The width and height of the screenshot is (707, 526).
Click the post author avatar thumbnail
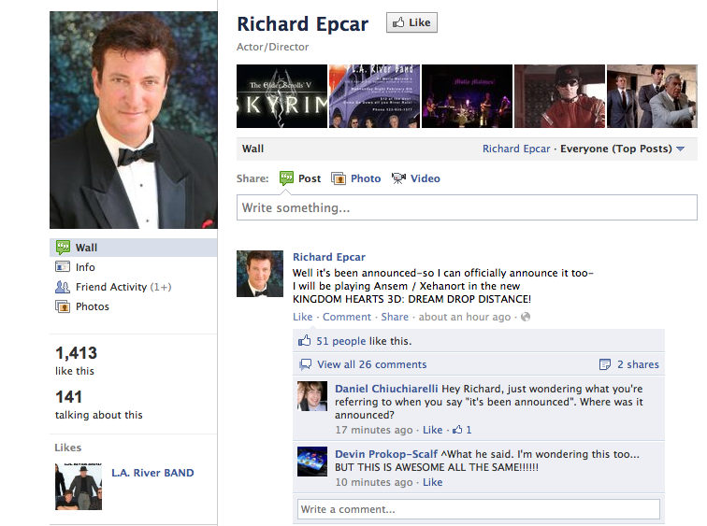(x=260, y=274)
